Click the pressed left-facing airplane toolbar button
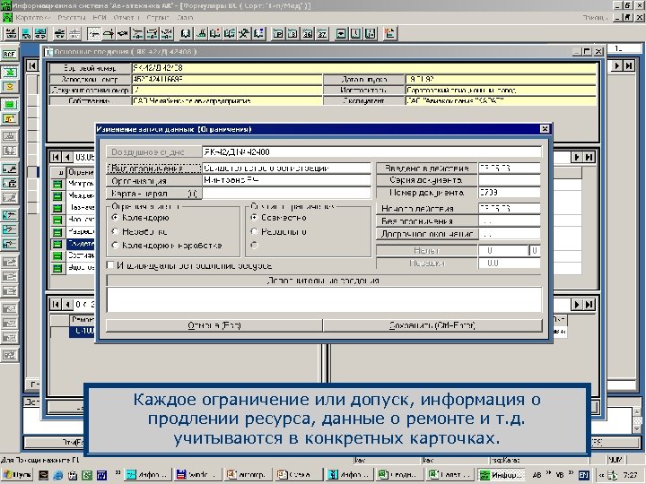This screenshot has width=646, height=484. coord(94,33)
